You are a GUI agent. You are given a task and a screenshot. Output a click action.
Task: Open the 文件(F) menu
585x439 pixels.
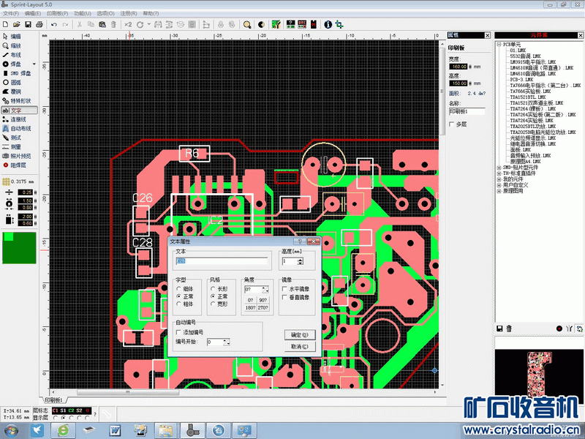[x=11, y=13]
